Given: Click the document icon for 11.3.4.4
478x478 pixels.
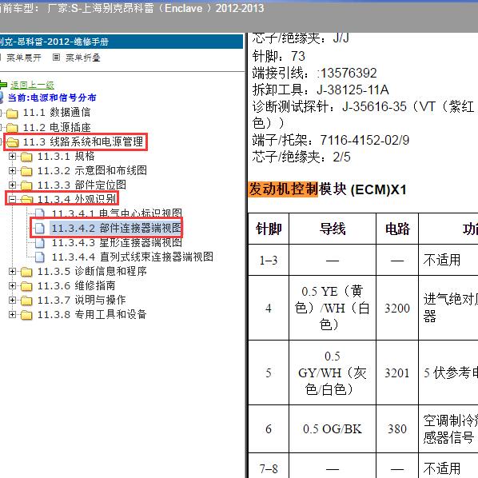Looking at the screenshot, I should (x=40, y=257).
